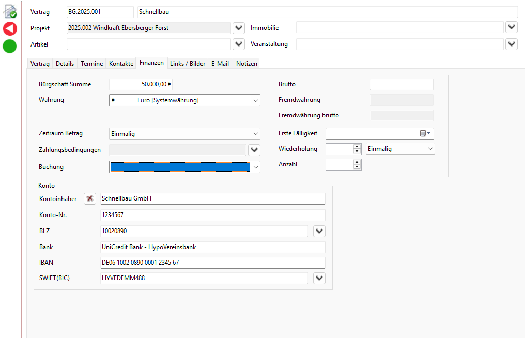Screen dimensions: 525x338
Task: Open the E-Mail tab
Action: (220, 64)
